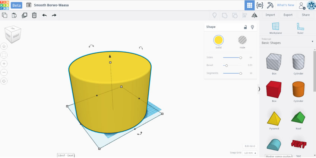Click the design name Smooth Borwo-Waasa
316x158 pixels.
pyautogui.click(x=51, y=5)
